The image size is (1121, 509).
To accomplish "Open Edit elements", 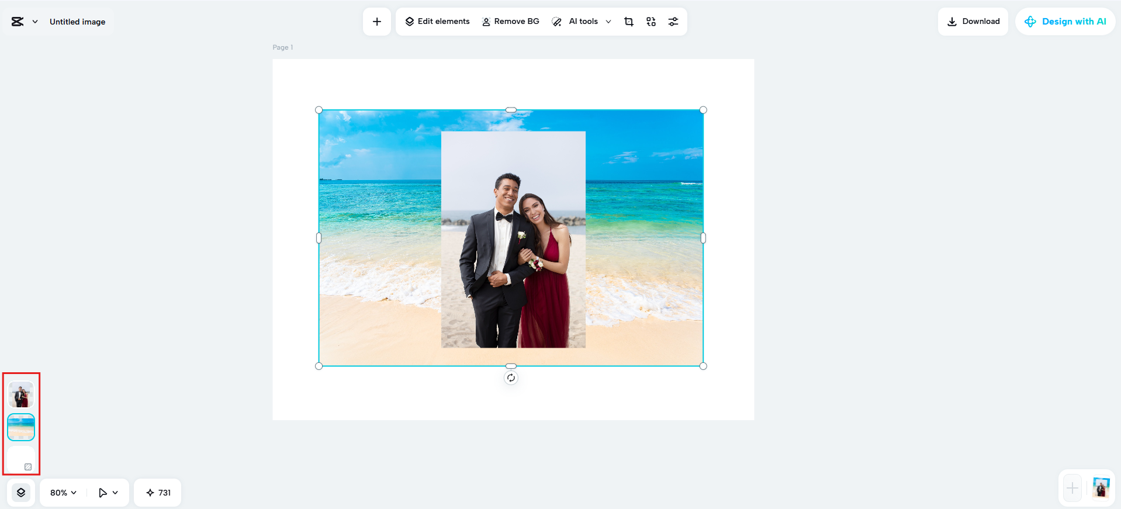I will click(x=437, y=22).
